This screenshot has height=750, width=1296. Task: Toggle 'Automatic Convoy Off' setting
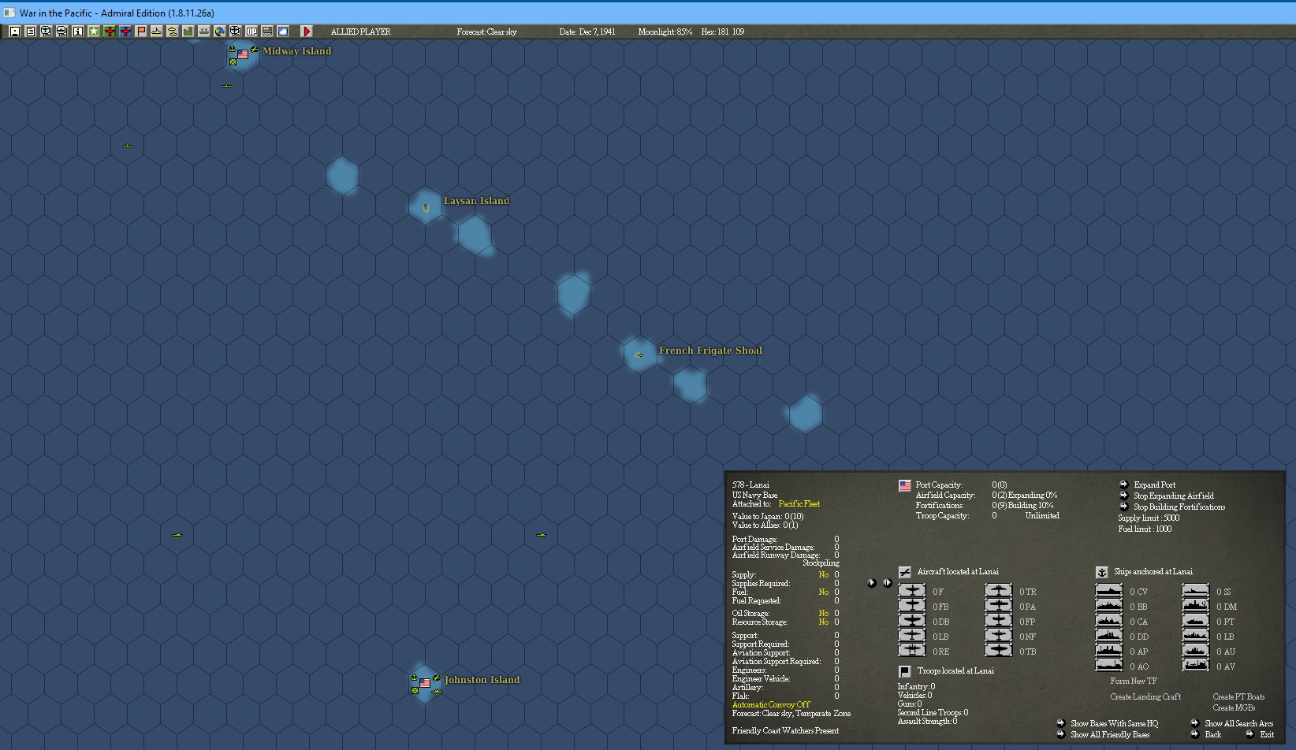(x=771, y=704)
